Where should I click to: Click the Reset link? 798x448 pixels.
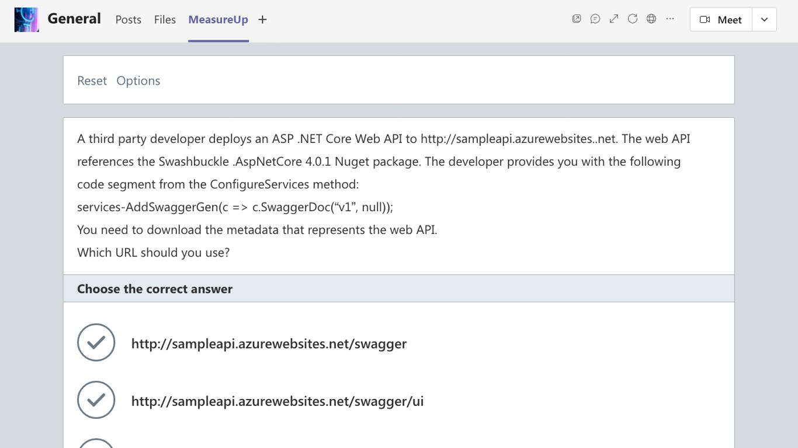coord(92,80)
